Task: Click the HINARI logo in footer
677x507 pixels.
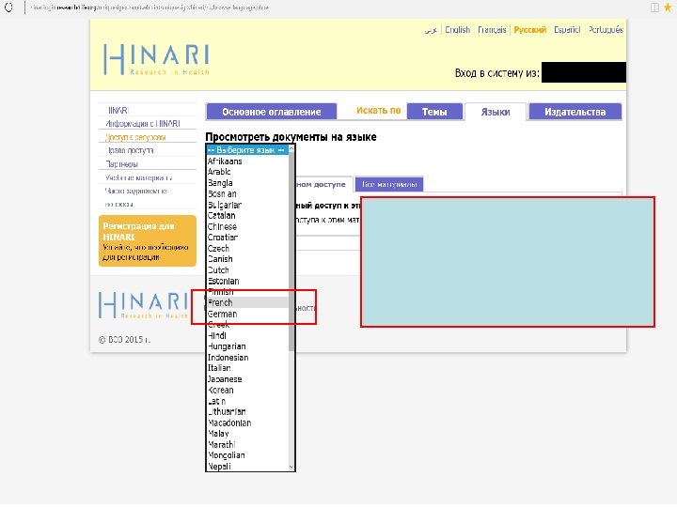Action: (x=143, y=305)
